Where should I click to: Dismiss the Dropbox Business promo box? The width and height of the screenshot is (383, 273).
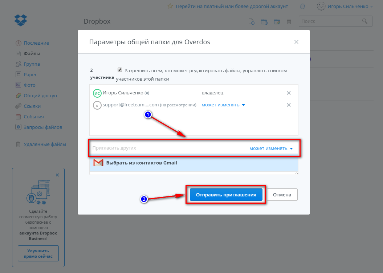(x=57, y=175)
